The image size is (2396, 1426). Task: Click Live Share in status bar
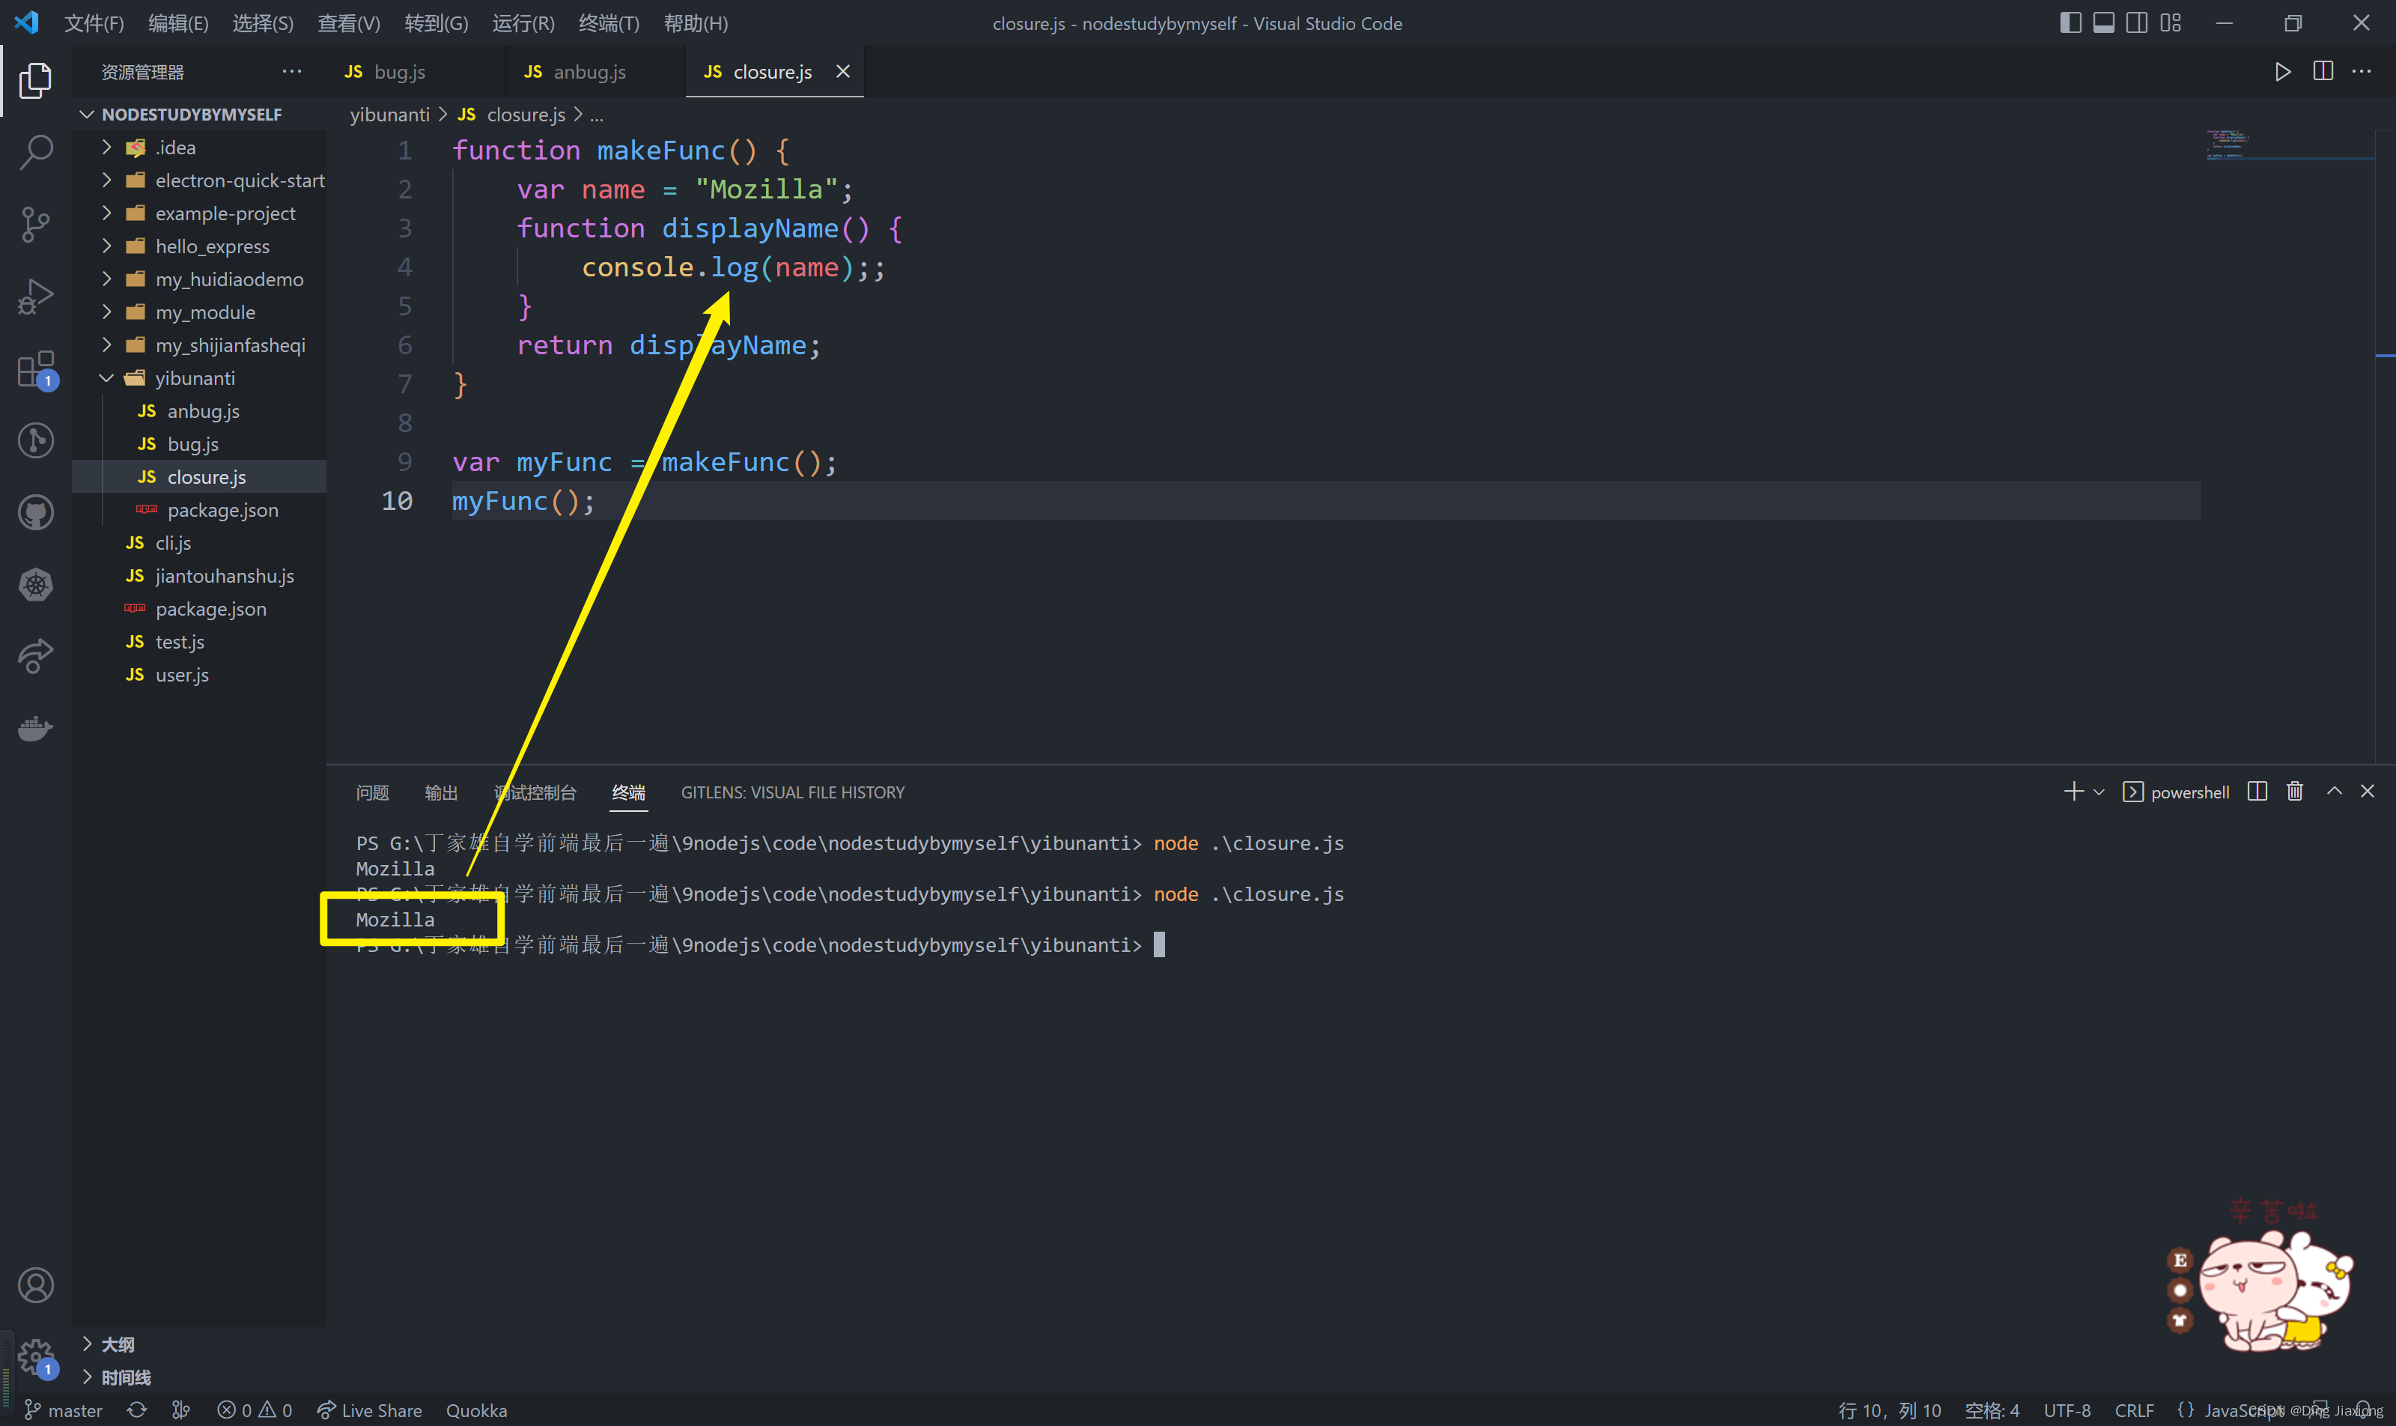(x=370, y=1410)
